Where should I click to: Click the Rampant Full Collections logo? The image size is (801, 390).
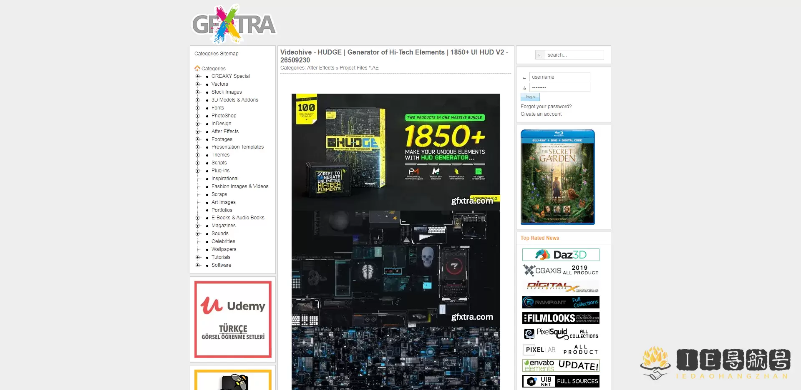[561, 302]
